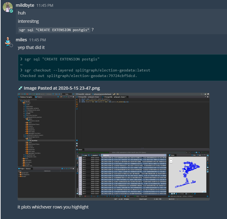Click the 11:45 PM timestamp beside mildbyte
Image resolution: width=227 pixels, height=219 pixels.
pyautogui.click(x=45, y=6)
